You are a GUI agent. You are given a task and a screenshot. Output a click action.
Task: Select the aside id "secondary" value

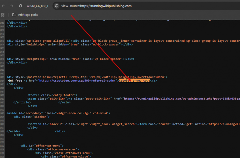pyautogui.click(x=33, y=113)
